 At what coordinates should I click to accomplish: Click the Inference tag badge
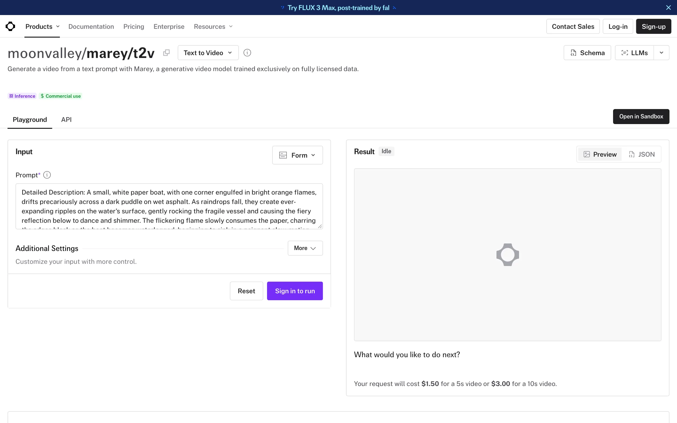click(x=22, y=96)
